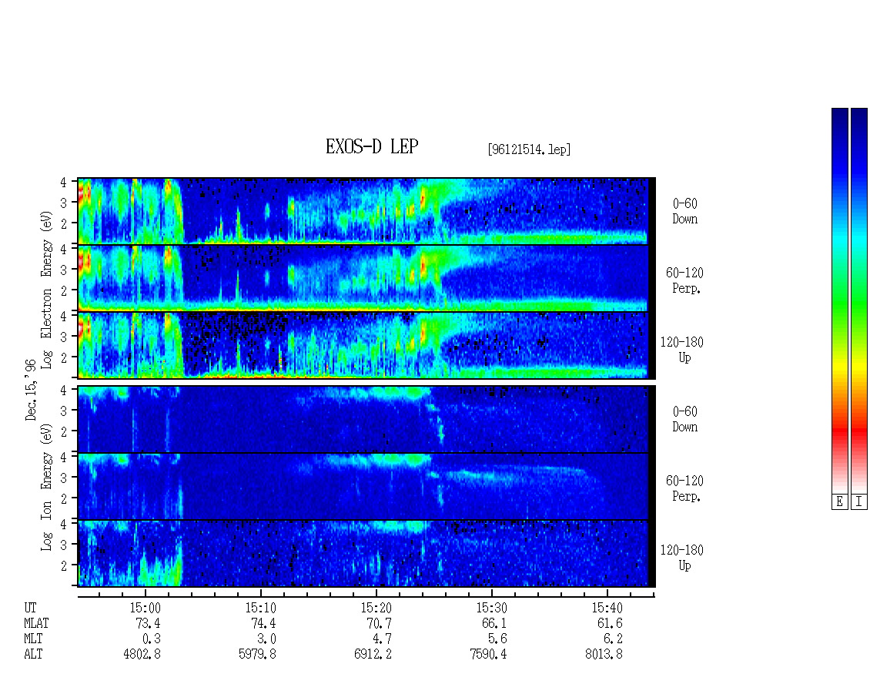Viewport: 870px width, 674px height.
Task: Click the MLT row label
Action: pos(33,639)
